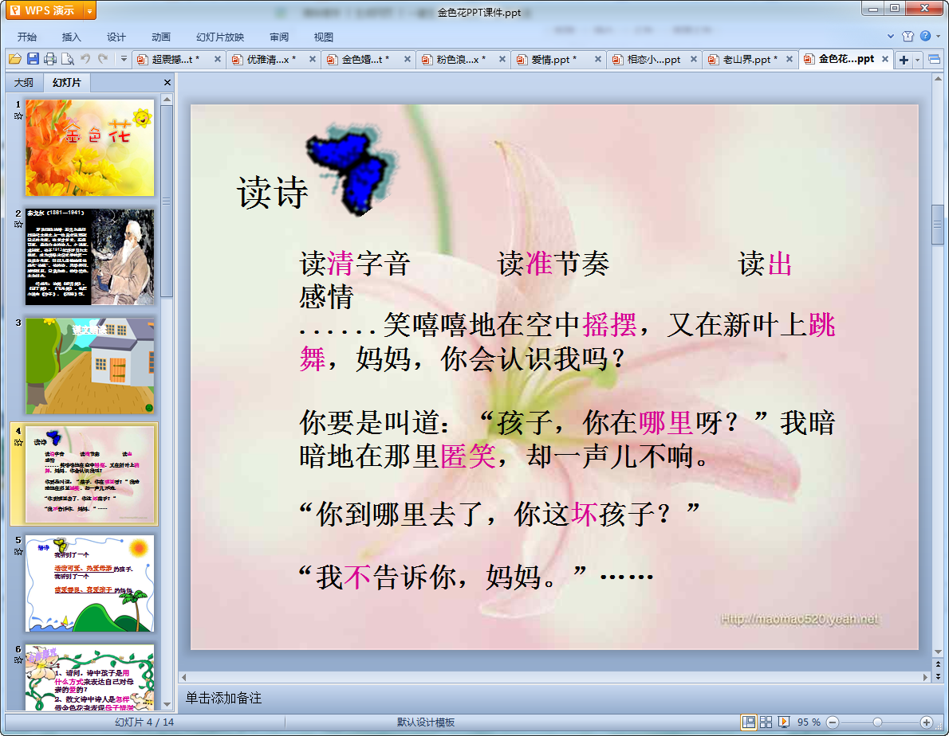Open the 插入 ribbon tab
This screenshot has height=736, width=949.
pyautogui.click(x=72, y=37)
